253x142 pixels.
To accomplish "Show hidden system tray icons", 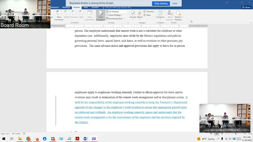I will 218,139.
